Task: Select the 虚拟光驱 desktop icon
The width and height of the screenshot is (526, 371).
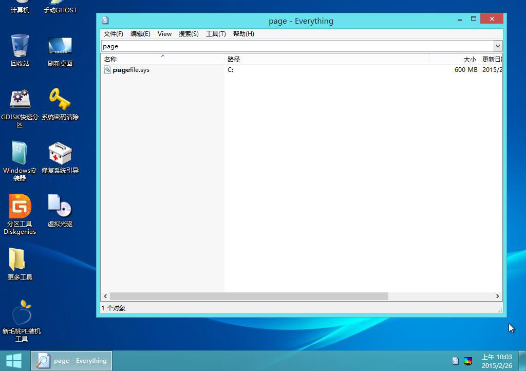Action: click(60, 211)
